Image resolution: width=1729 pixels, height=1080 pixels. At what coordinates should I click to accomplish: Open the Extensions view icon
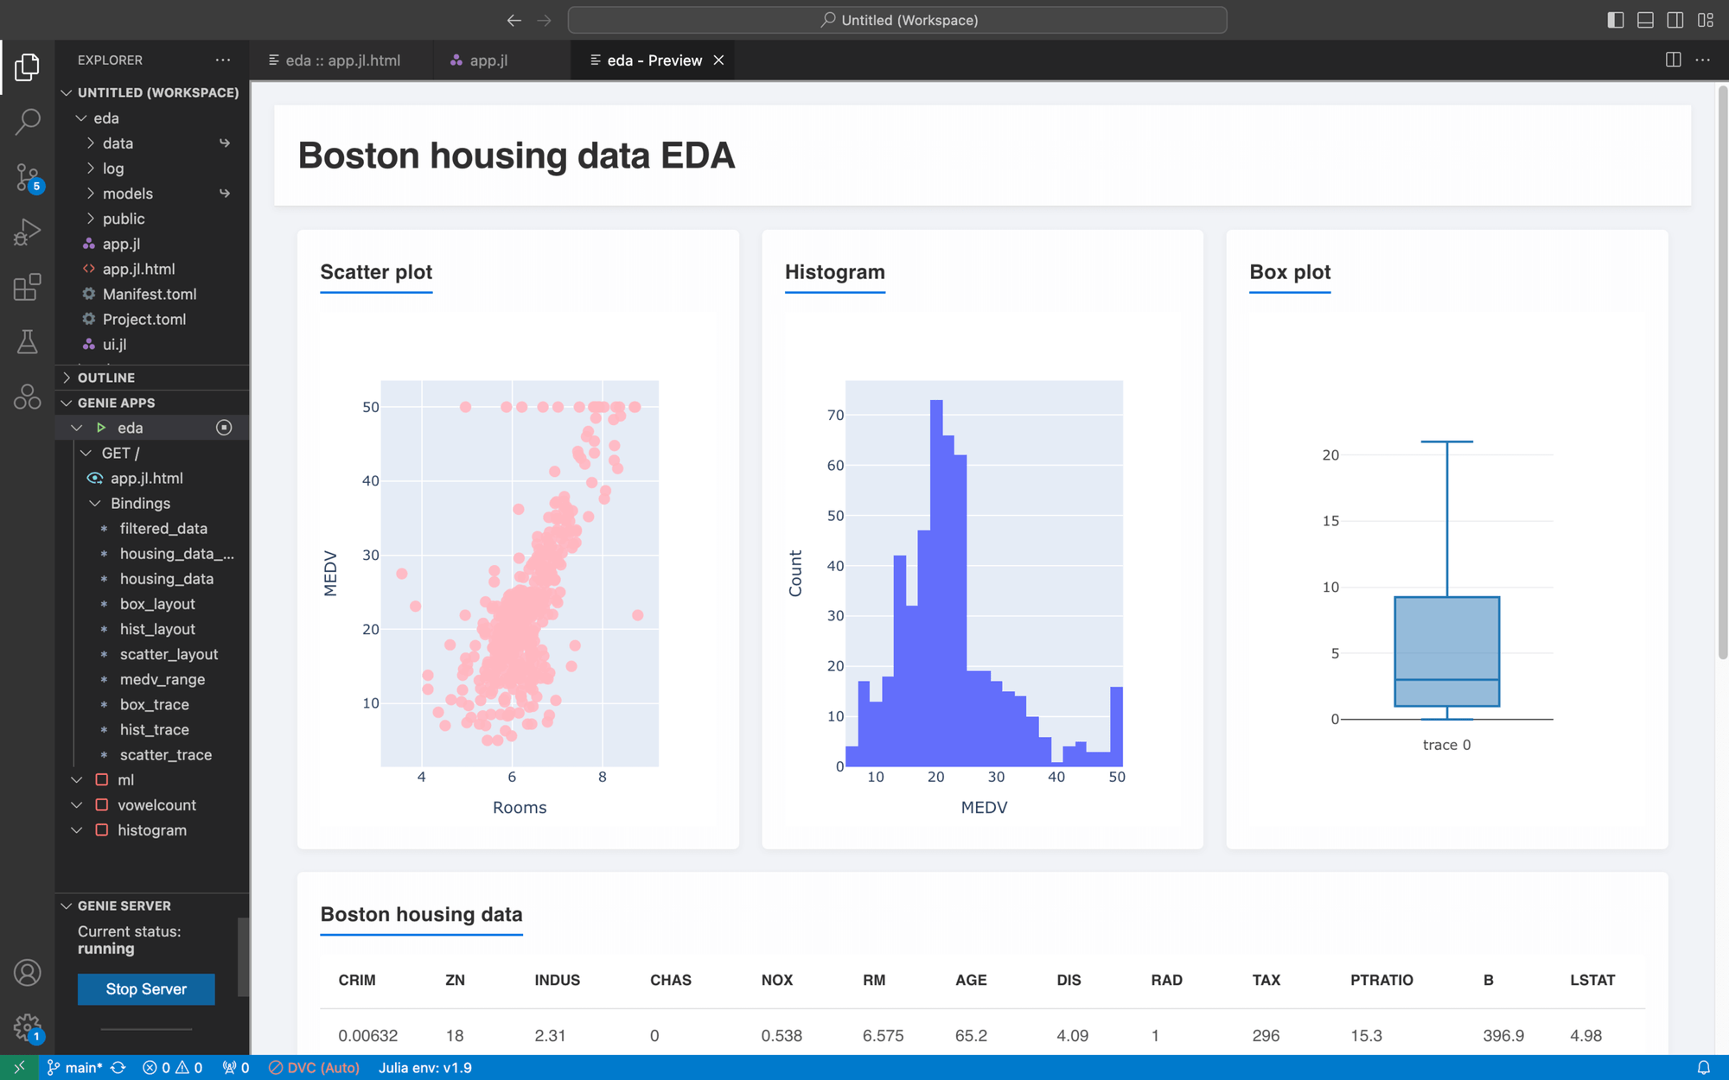[x=28, y=287]
